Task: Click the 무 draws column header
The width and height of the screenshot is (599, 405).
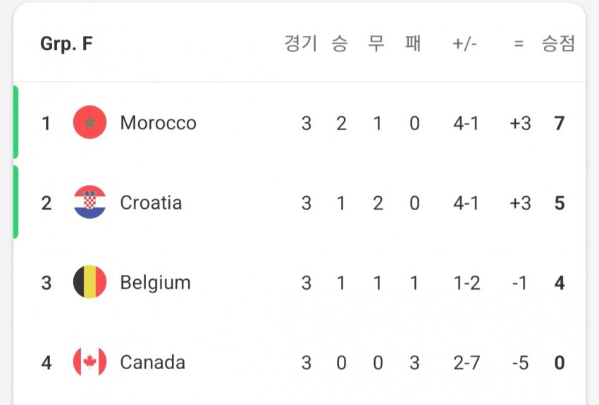Action: click(376, 43)
